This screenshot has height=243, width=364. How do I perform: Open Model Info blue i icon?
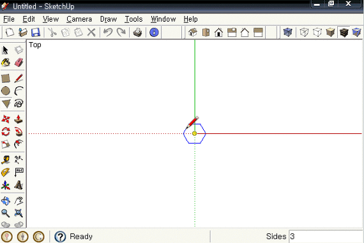(x=154, y=33)
